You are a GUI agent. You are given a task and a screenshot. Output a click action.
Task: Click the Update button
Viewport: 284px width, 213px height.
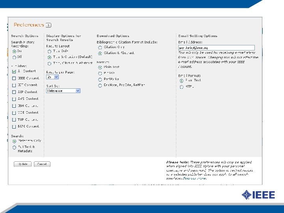22,164
